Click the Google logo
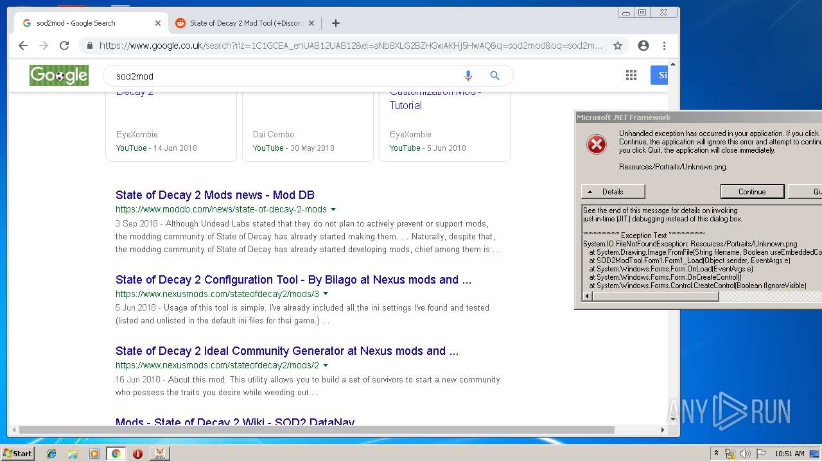 (59, 76)
